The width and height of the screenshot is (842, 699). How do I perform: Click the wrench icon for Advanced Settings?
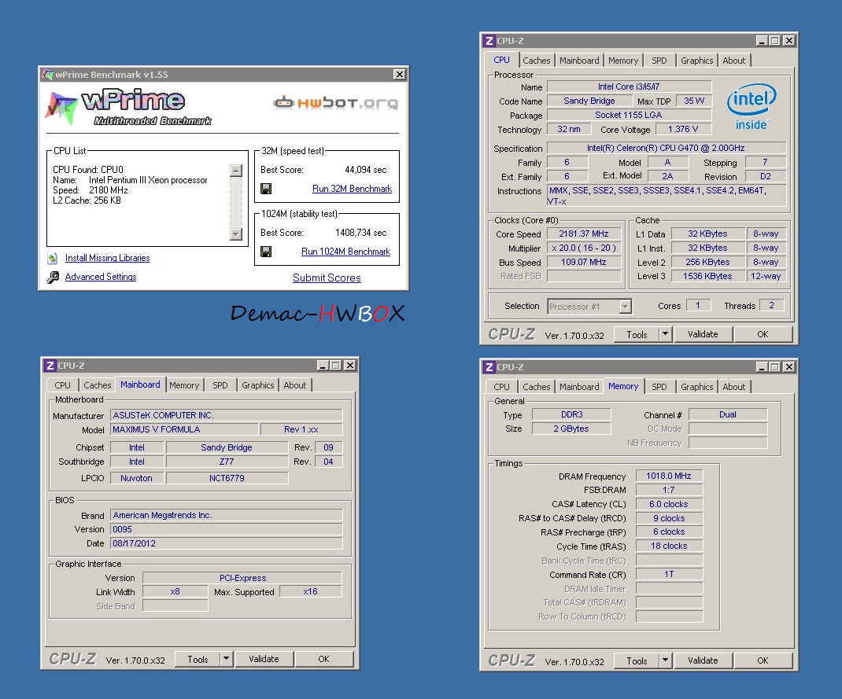pos(53,277)
